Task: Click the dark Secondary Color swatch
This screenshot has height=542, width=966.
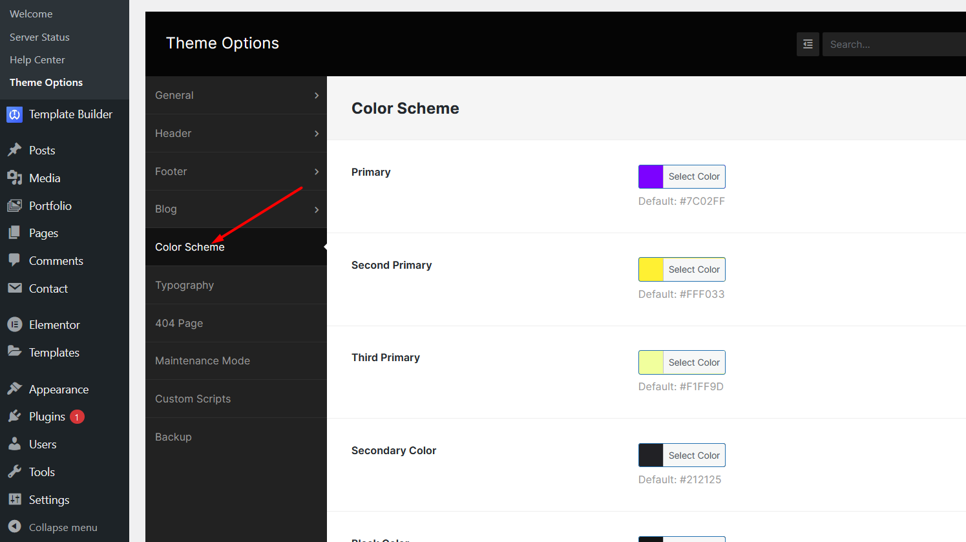Action: tap(651, 455)
